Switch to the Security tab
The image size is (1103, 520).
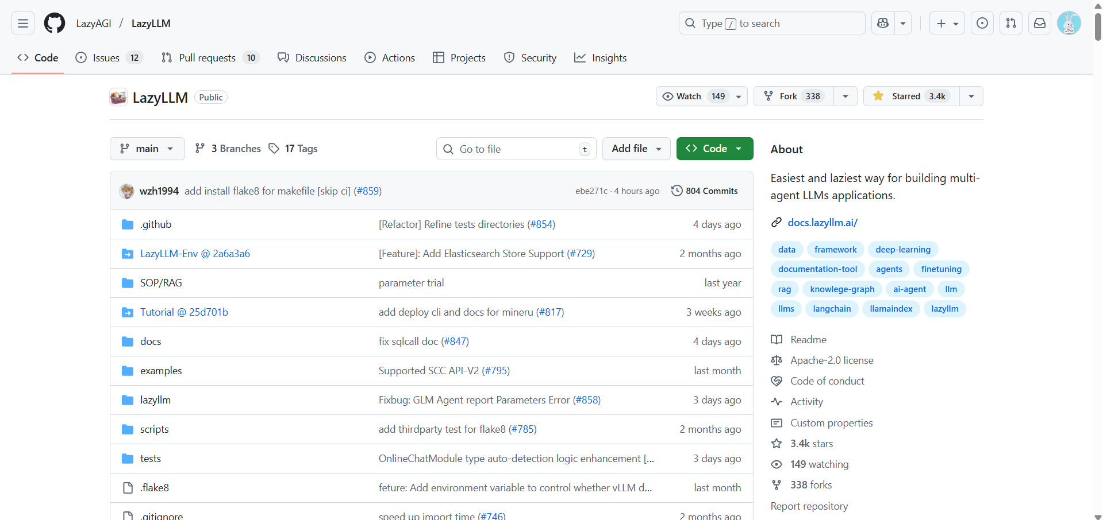pos(530,58)
